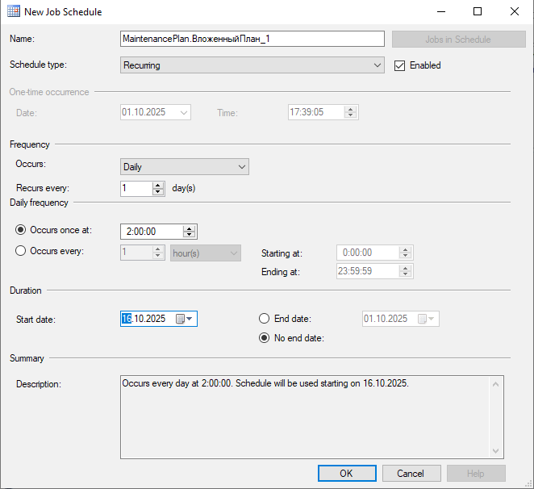Open the Start date calendar picker icon
The width and height of the screenshot is (534, 489).
pos(180,319)
